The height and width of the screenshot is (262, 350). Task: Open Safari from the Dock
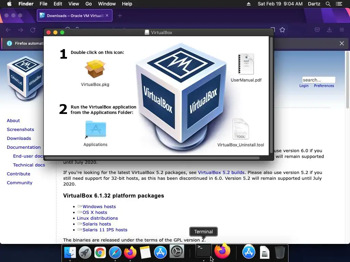tap(115, 252)
